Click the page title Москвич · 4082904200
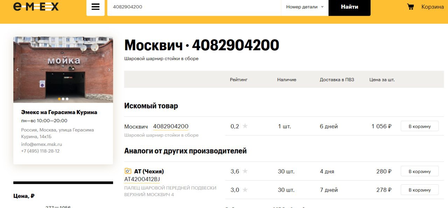448x208 pixels. 202,45
